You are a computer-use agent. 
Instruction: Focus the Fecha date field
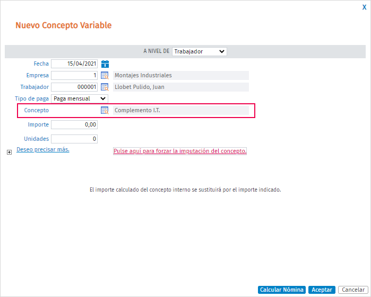[x=74, y=64]
